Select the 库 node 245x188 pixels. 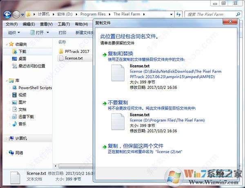pyautogui.click(x=17, y=81)
